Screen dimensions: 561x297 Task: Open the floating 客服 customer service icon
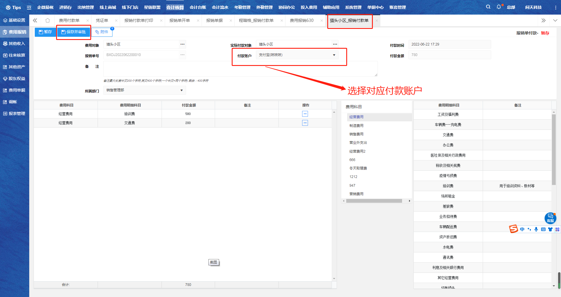point(550,218)
